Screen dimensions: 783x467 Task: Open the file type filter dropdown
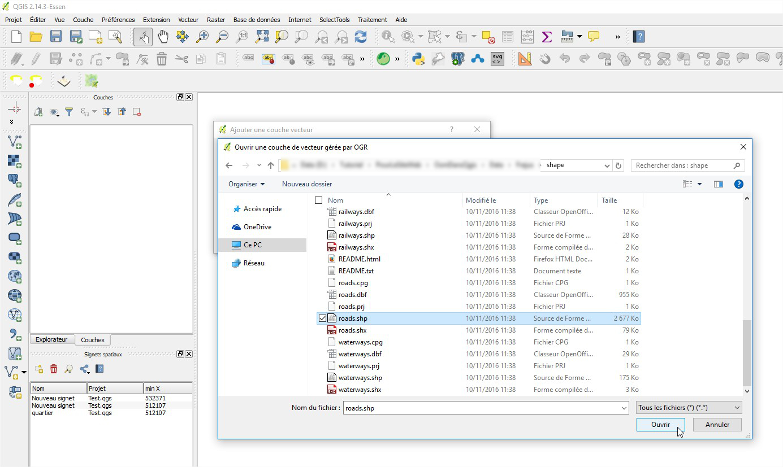[689, 408]
